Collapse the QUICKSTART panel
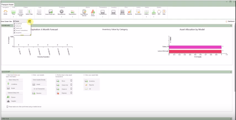The width and height of the screenshot is (236, 120). pos(231,72)
